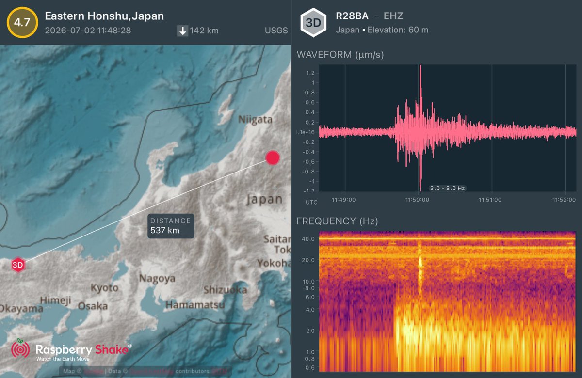Image resolution: width=582 pixels, height=378 pixels.
Task: Click the depth down-arrow icon
Action: pyautogui.click(x=183, y=31)
